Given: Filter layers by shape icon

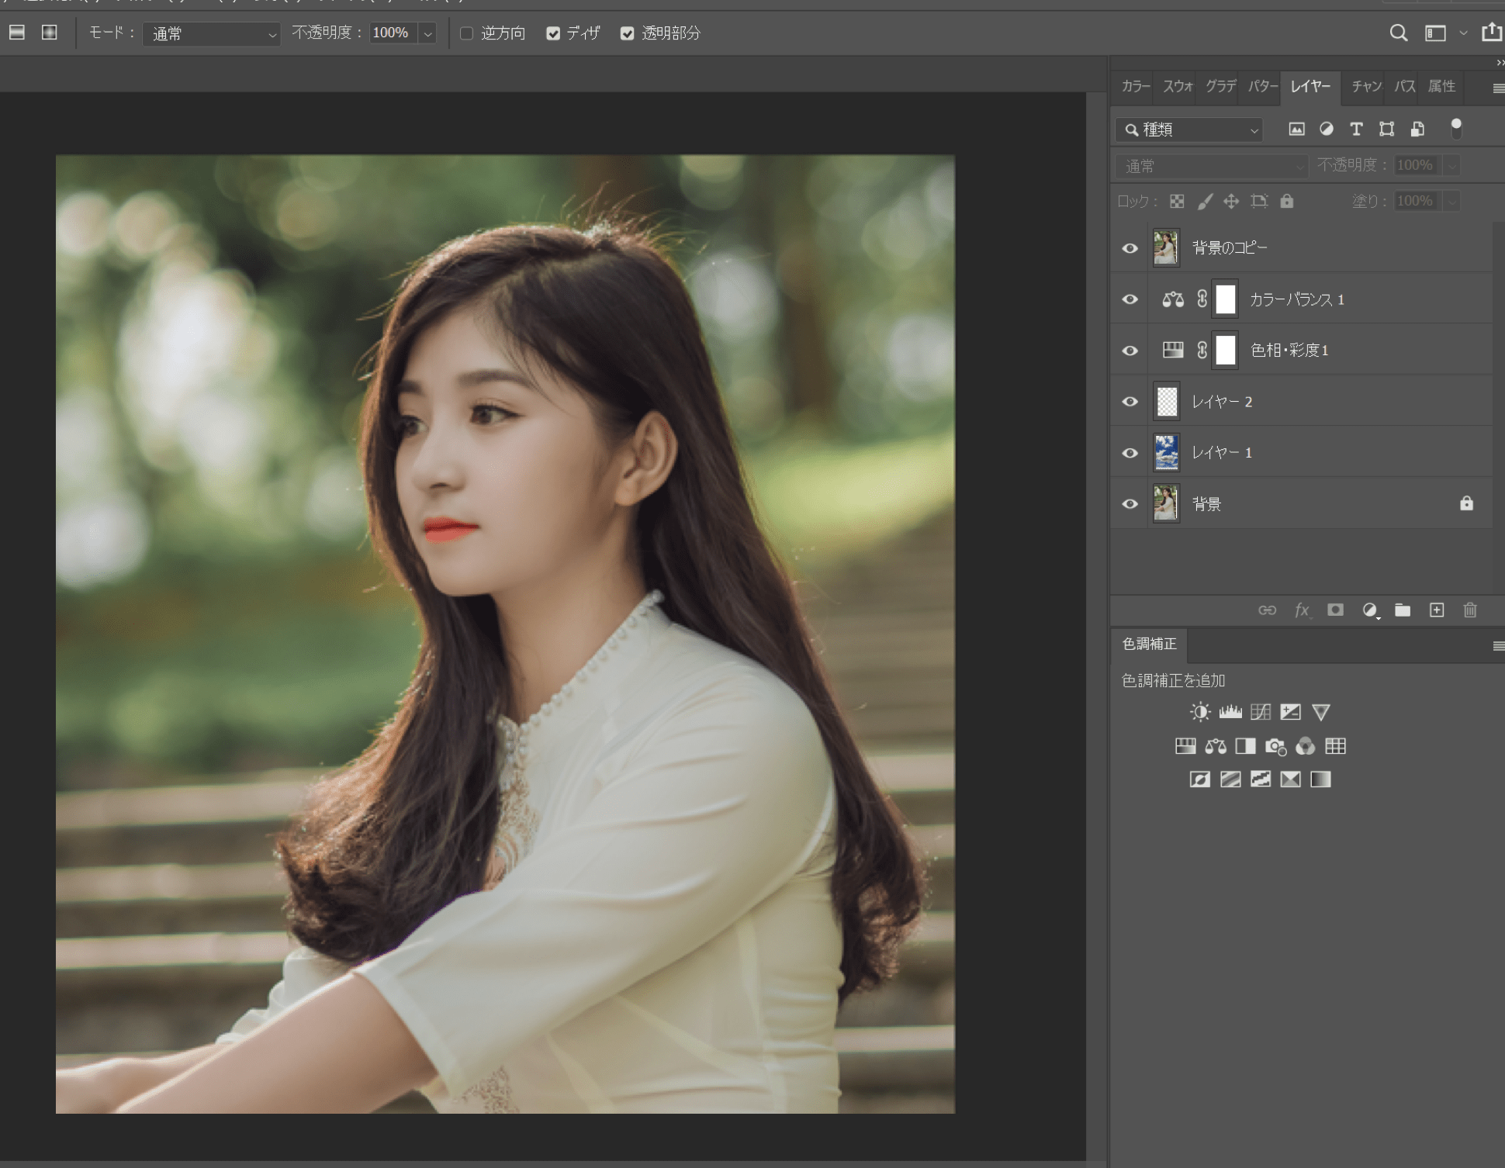Looking at the screenshot, I should tap(1386, 129).
